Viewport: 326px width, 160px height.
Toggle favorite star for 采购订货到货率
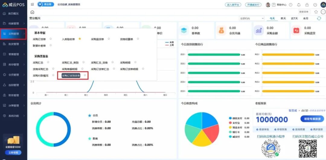click(x=85, y=75)
